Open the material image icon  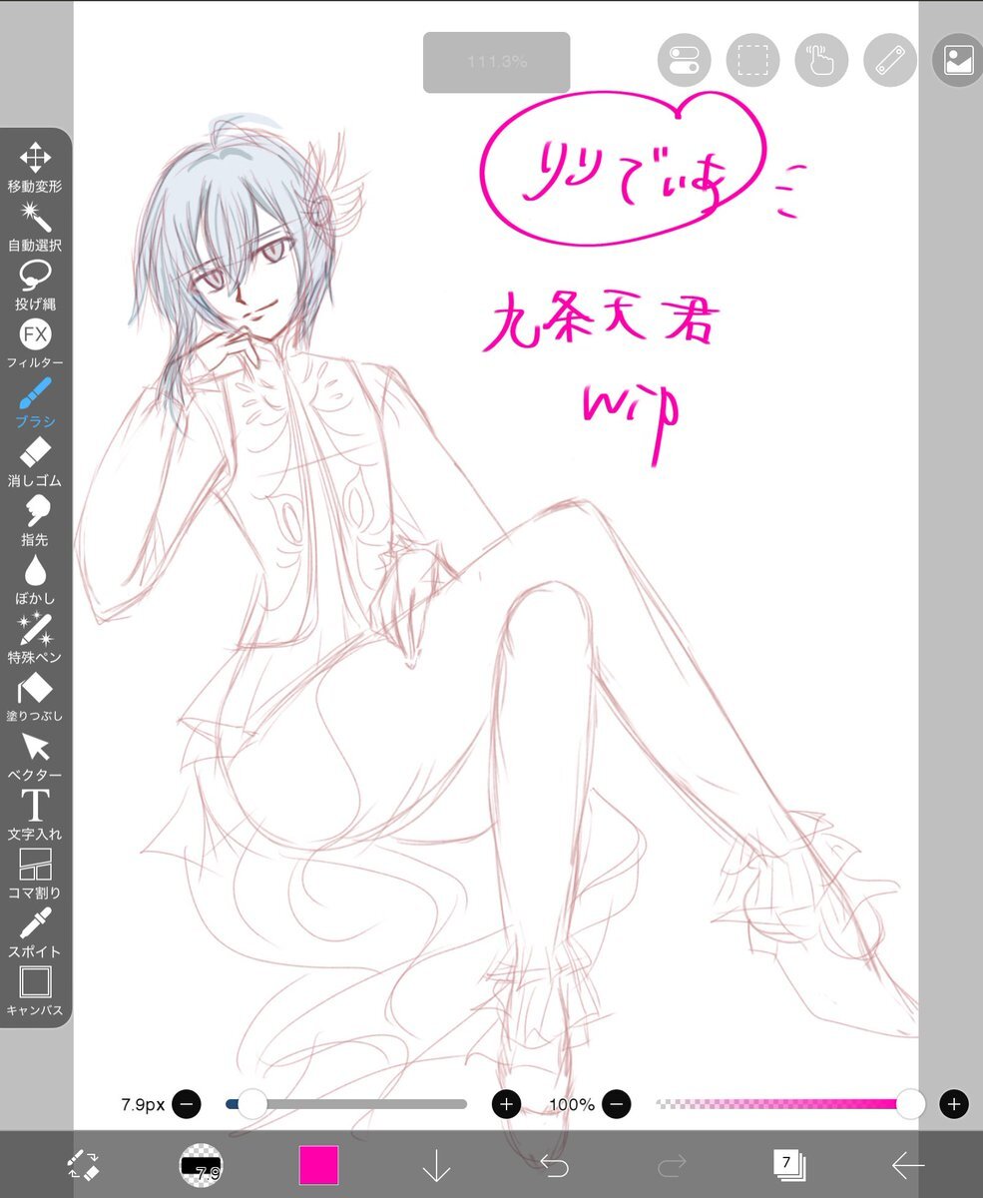point(957,60)
